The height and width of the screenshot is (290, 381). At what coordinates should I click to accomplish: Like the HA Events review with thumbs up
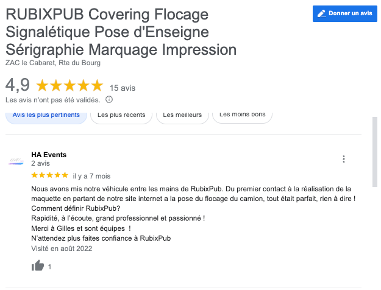(x=38, y=266)
